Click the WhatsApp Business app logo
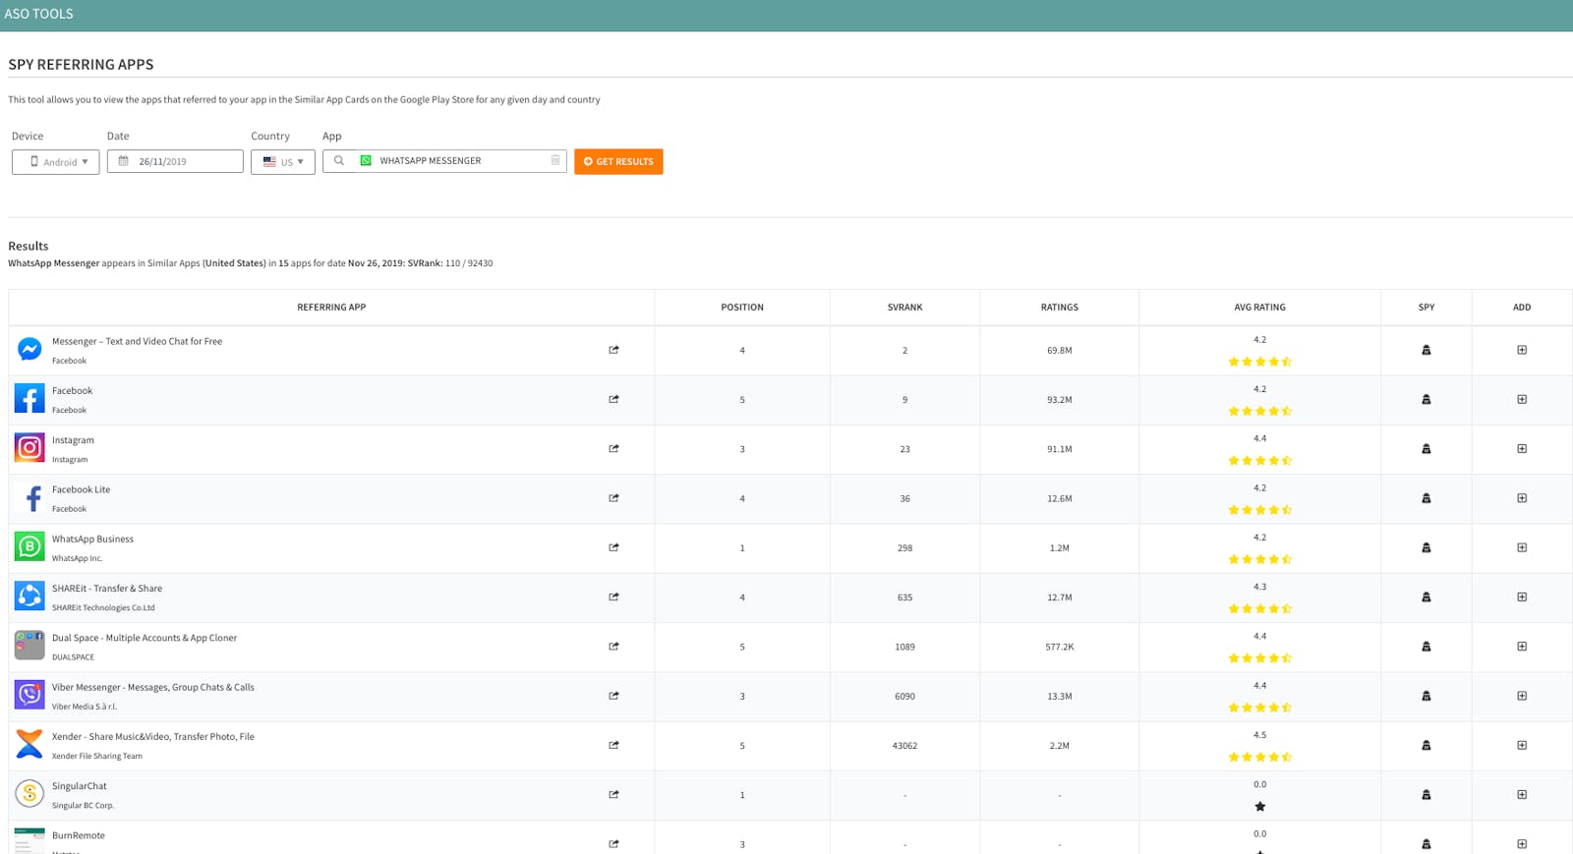This screenshot has width=1573, height=854. pyautogui.click(x=29, y=546)
